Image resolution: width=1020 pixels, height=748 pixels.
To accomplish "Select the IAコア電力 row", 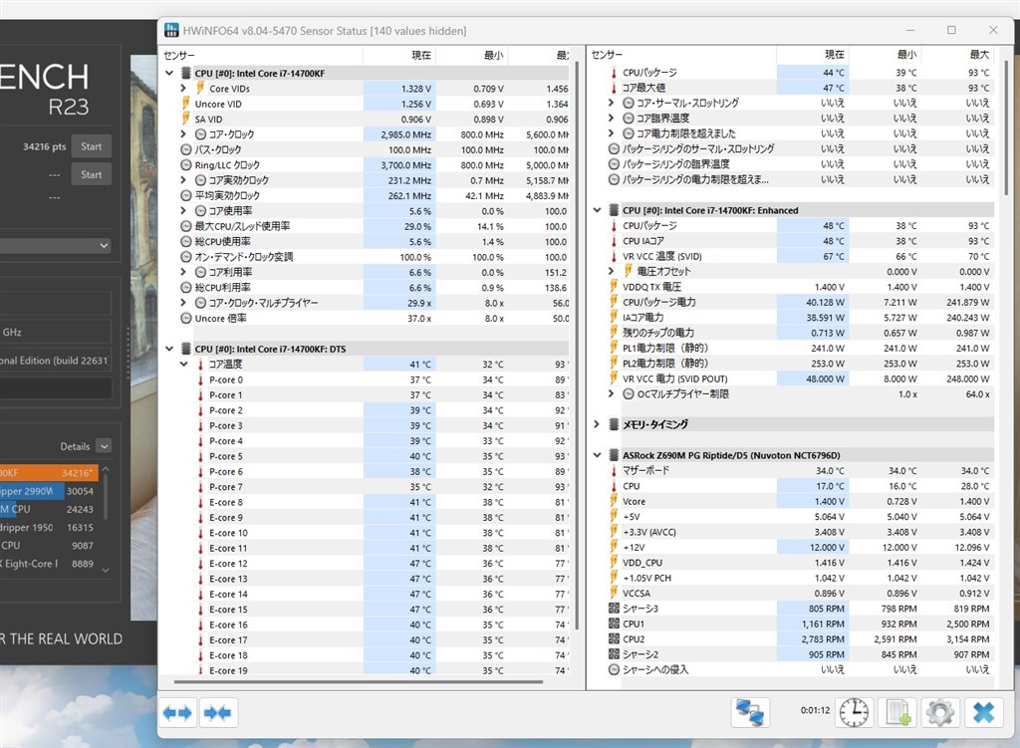I will tap(800, 318).
